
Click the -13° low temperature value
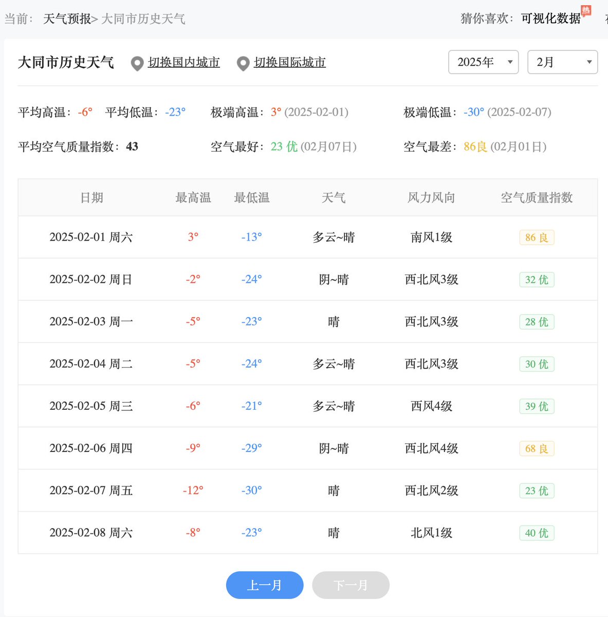point(252,237)
